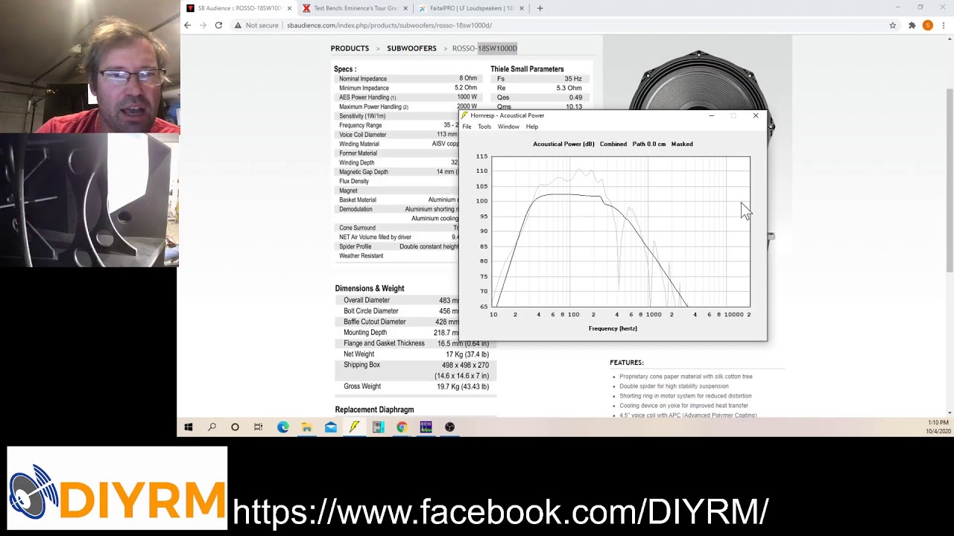Click the Voice Coil Diameter spec label
Viewport: 954px width, 536px height.
pyautogui.click(x=362, y=135)
